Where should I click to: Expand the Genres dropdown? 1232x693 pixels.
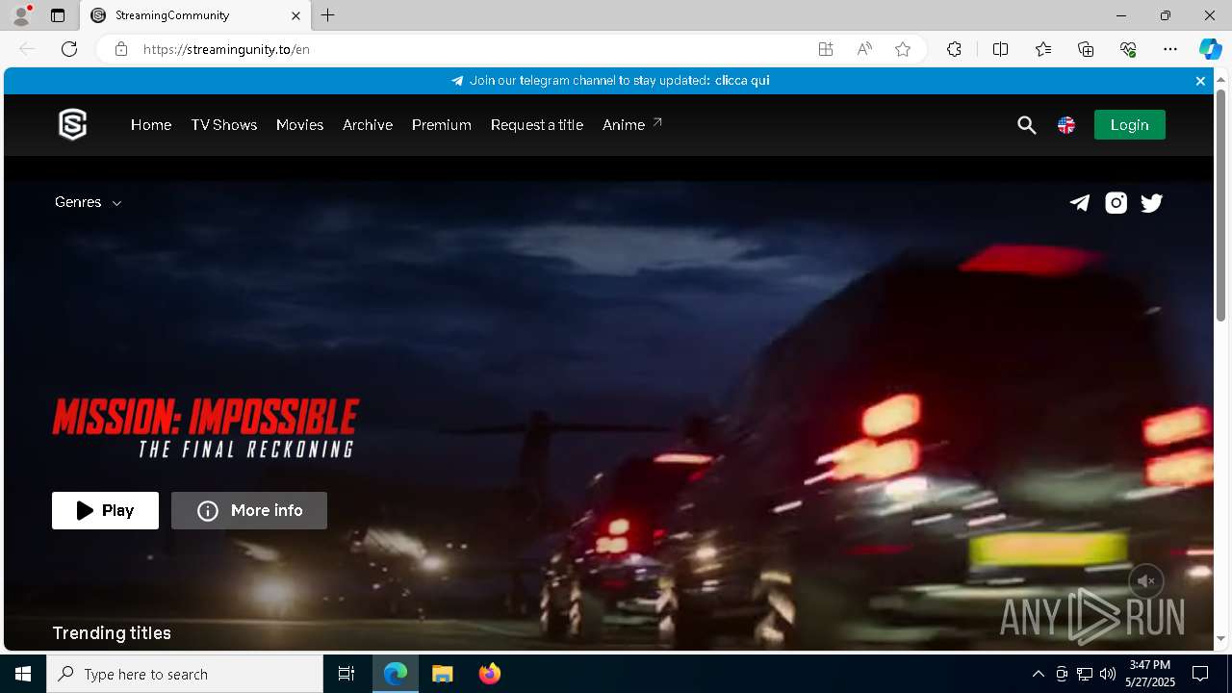pyautogui.click(x=89, y=202)
